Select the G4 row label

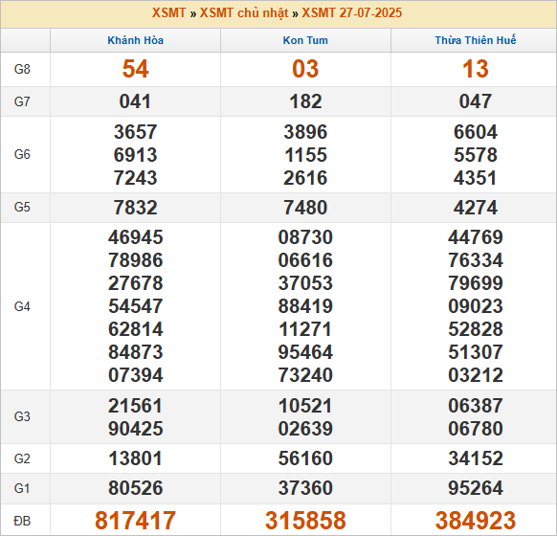tap(22, 306)
